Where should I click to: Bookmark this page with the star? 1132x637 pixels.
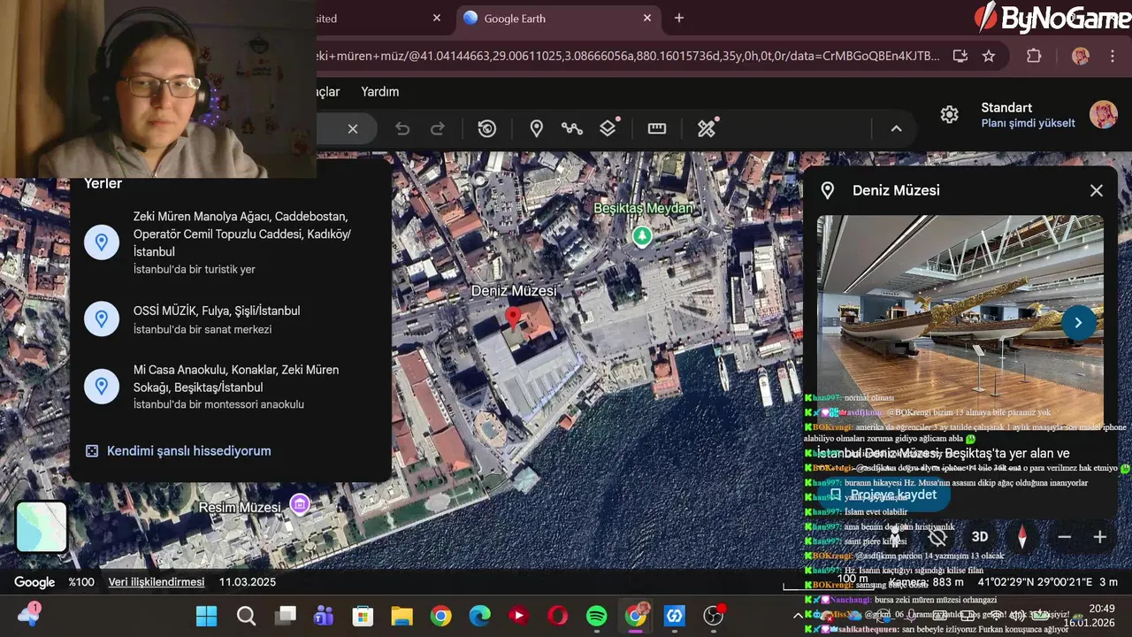[989, 57]
